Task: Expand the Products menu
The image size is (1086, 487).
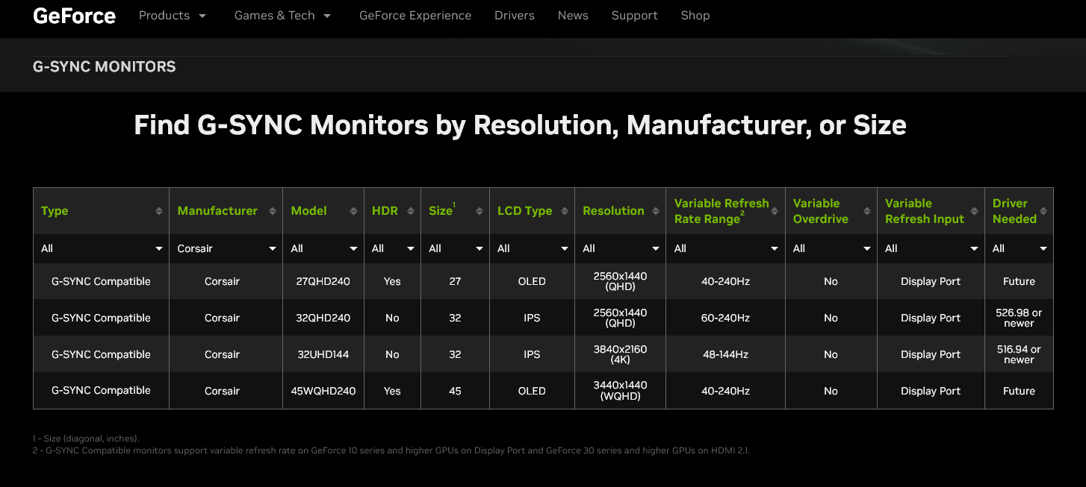Action: [x=173, y=15]
